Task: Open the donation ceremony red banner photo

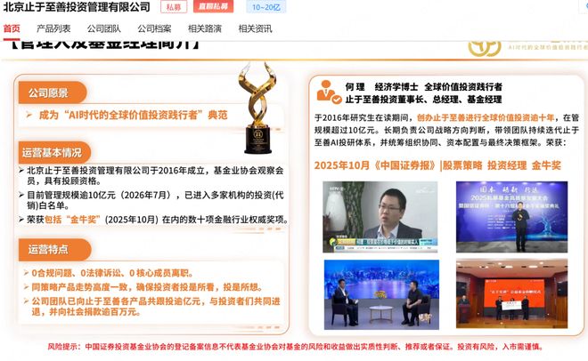Action: pos(512,293)
